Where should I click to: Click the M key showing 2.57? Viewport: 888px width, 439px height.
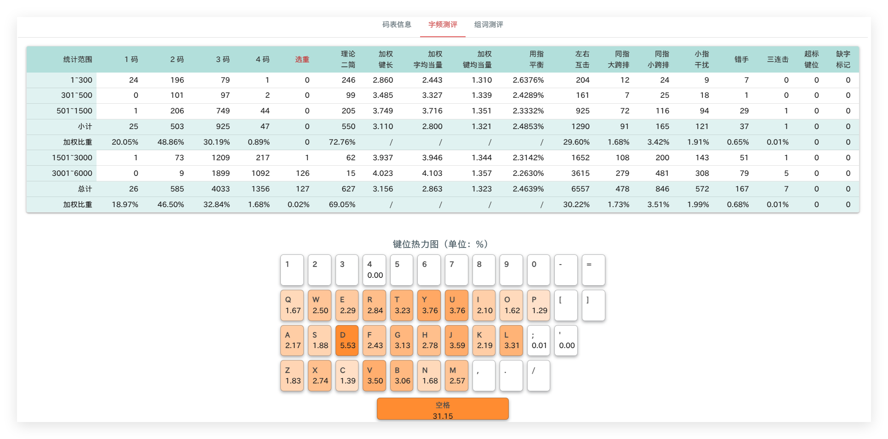[456, 376]
